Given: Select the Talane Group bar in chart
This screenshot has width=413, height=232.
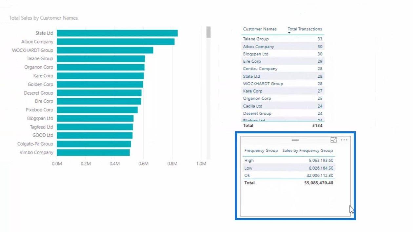Looking at the screenshot, I should pyautogui.click(x=101, y=59).
